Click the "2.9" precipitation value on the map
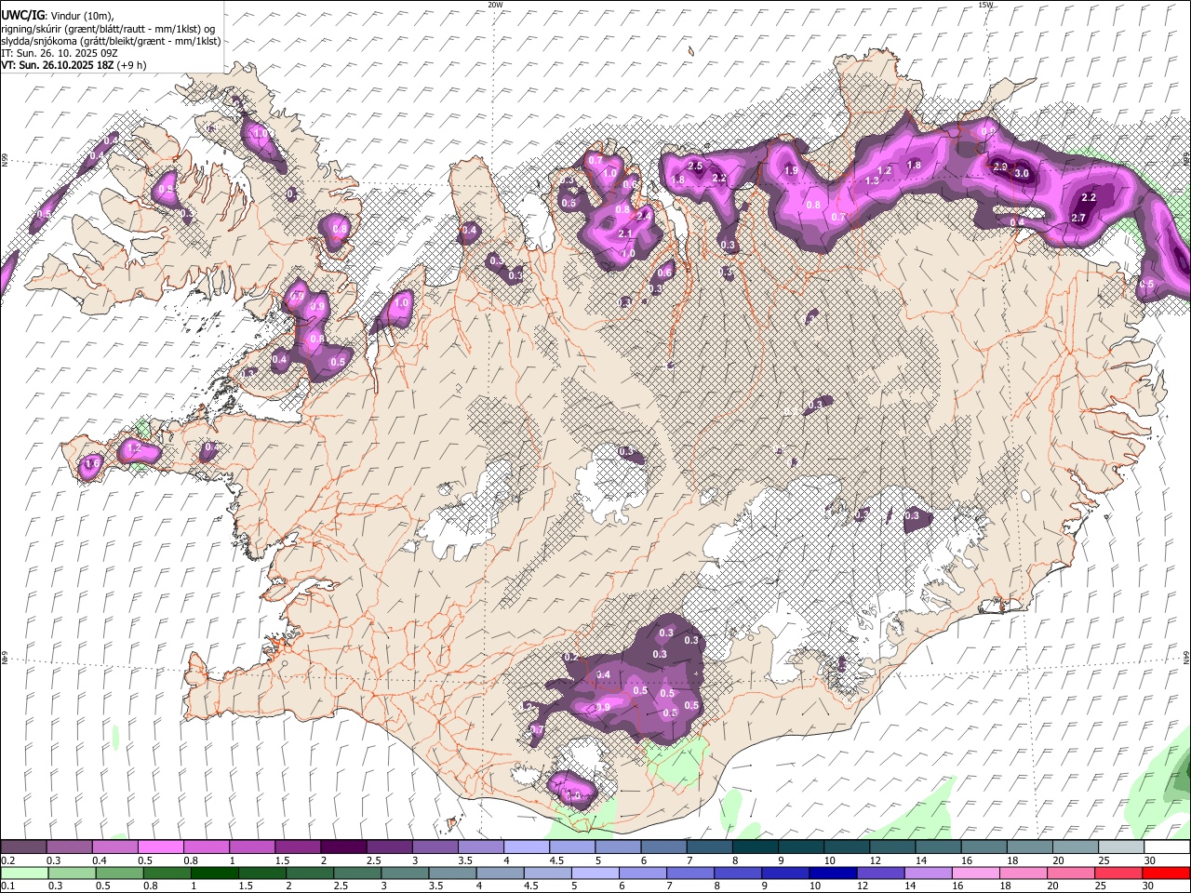 tap(1000, 167)
